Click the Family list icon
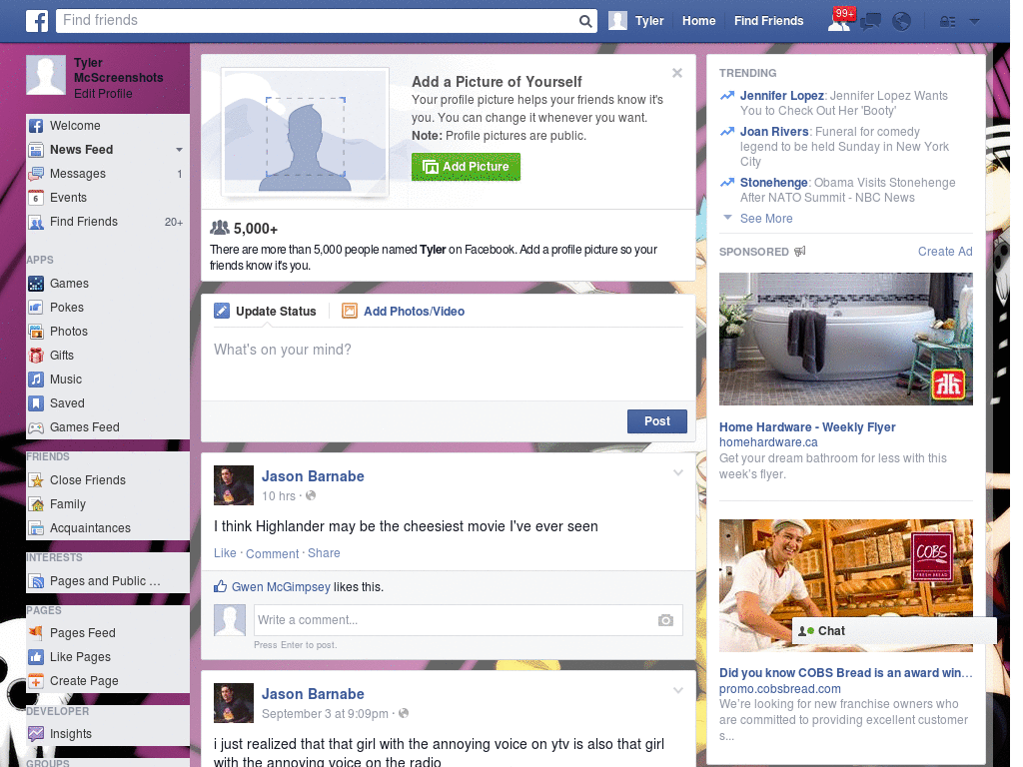The height and width of the screenshot is (767, 1023). (36, 504)
